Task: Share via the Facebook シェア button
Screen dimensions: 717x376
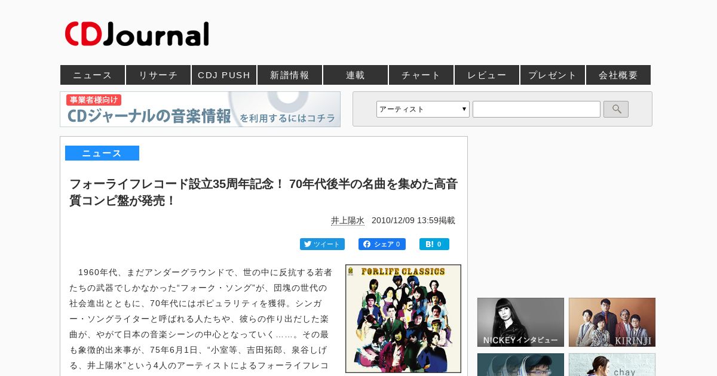Action: 382,244
